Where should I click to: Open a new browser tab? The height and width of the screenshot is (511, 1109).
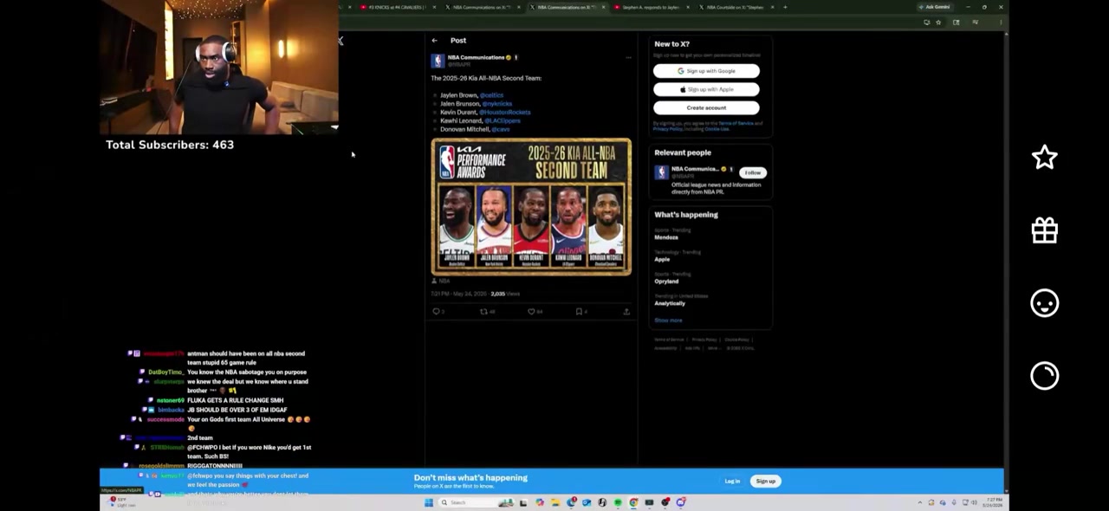(785, 7)
